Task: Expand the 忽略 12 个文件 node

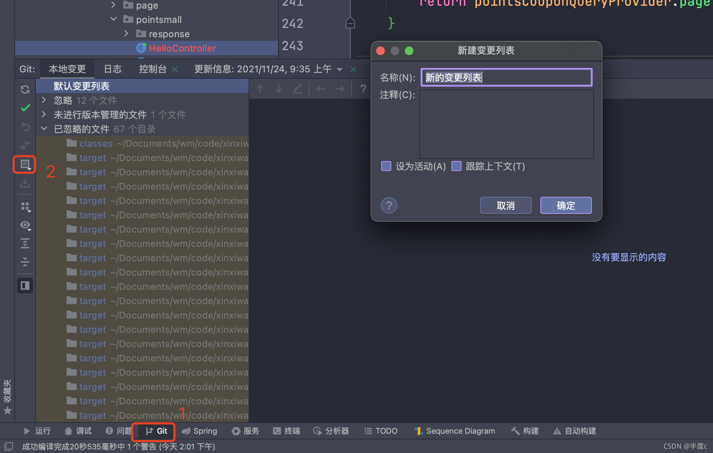Action: tap(44, 100)
